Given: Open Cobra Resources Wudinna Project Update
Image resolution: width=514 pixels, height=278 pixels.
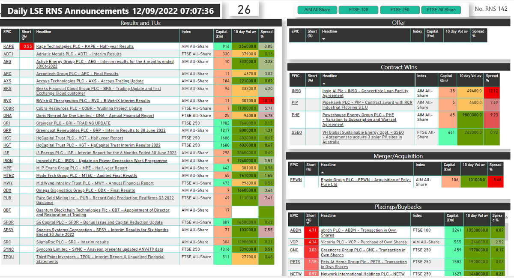Looking at the screenshot, I should pos(89,108).
